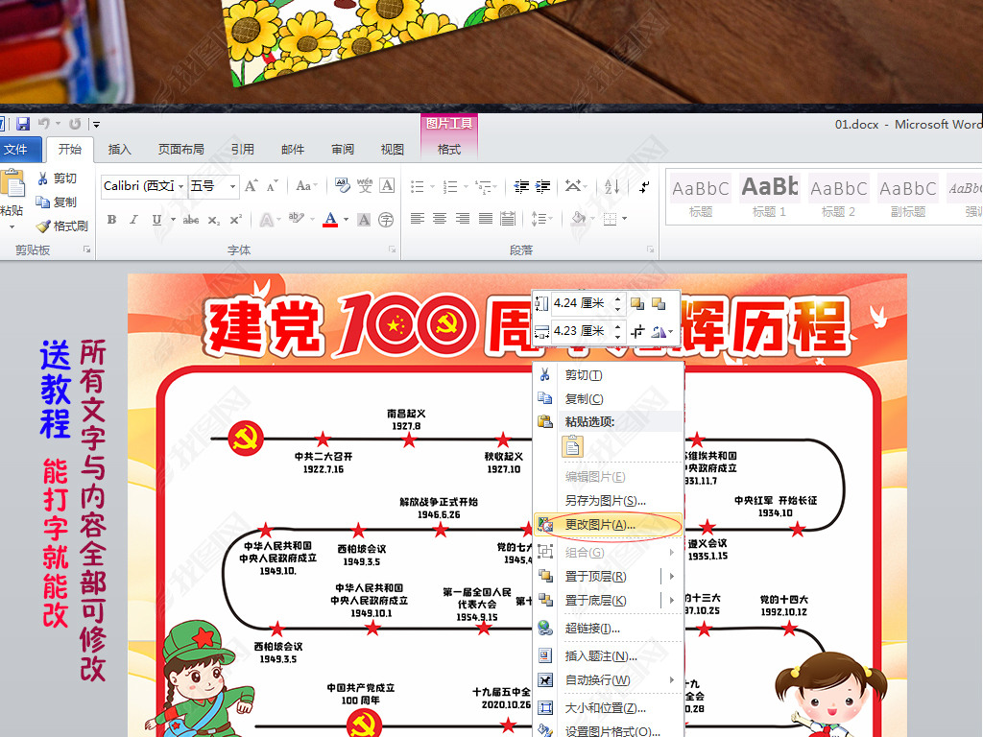The width and height of the screenshot is (983, 737).
Task: Toggle Bold formatting
Action: (x=111, y=220)
